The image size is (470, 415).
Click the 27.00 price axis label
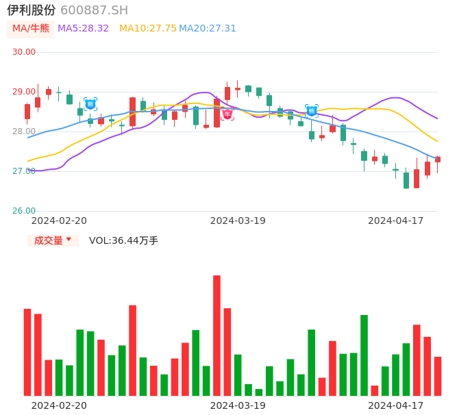(24, 171)
